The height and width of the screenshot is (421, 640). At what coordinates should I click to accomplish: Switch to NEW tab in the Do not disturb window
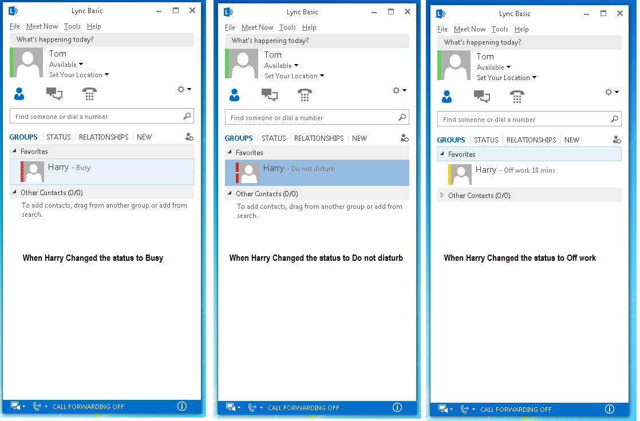tap(359, 138)
